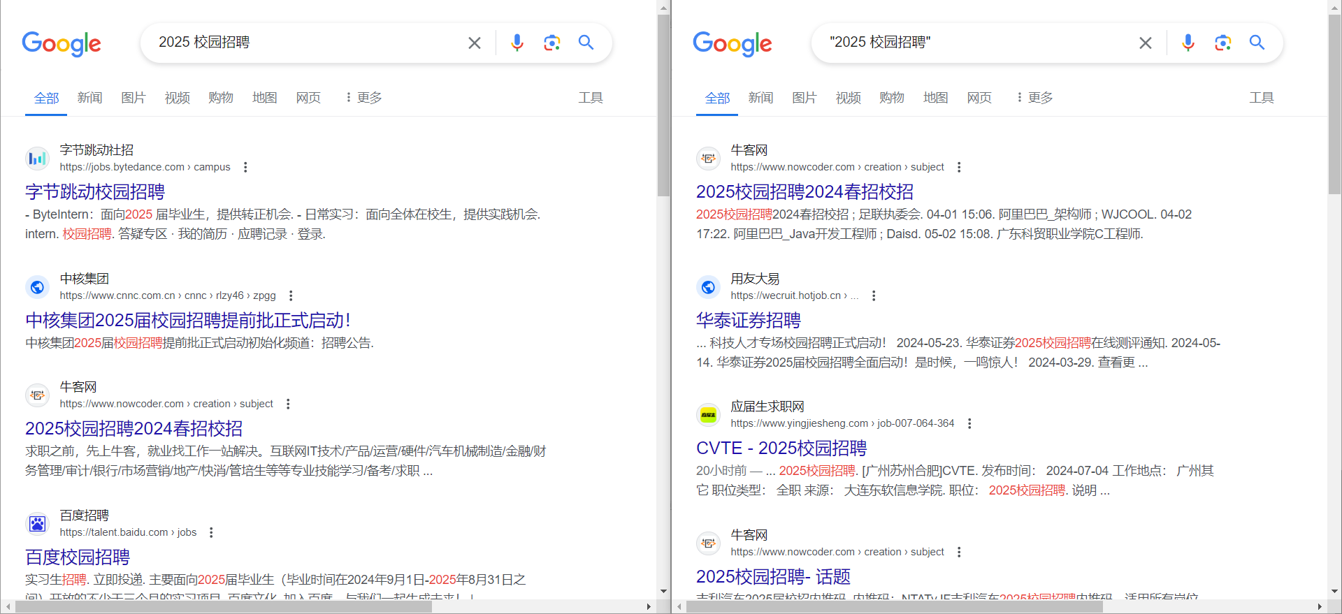This screenshot has width=1342, height=614.
Task: Click the www.cnnc.com.cn URL breadcrumb
Action: pos(168,295)
